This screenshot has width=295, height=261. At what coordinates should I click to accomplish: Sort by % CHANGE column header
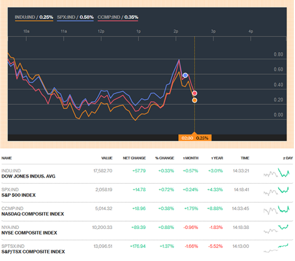[164, 158]
